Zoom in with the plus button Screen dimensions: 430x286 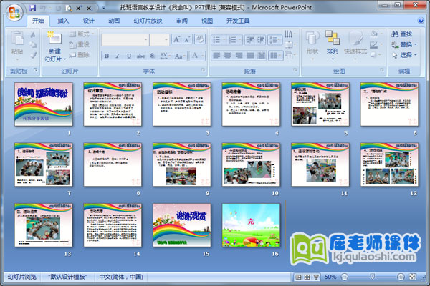[399, 277]
